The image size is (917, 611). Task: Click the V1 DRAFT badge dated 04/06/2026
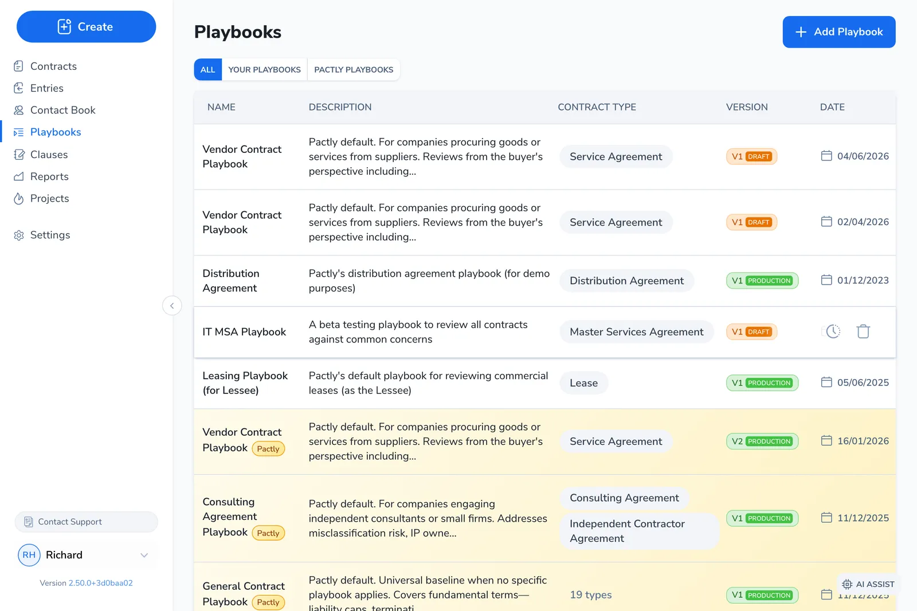coord(751,157)
